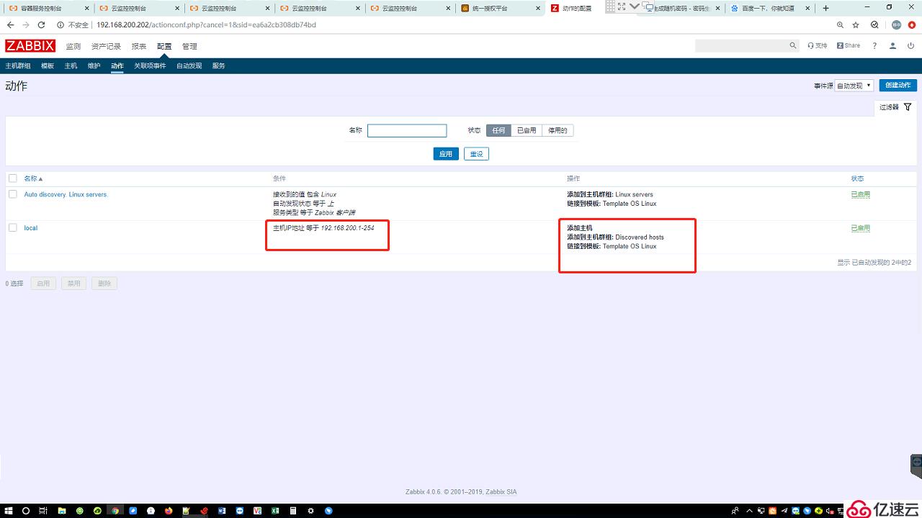Open File Explorer from the taskbar

pos(62,510)
